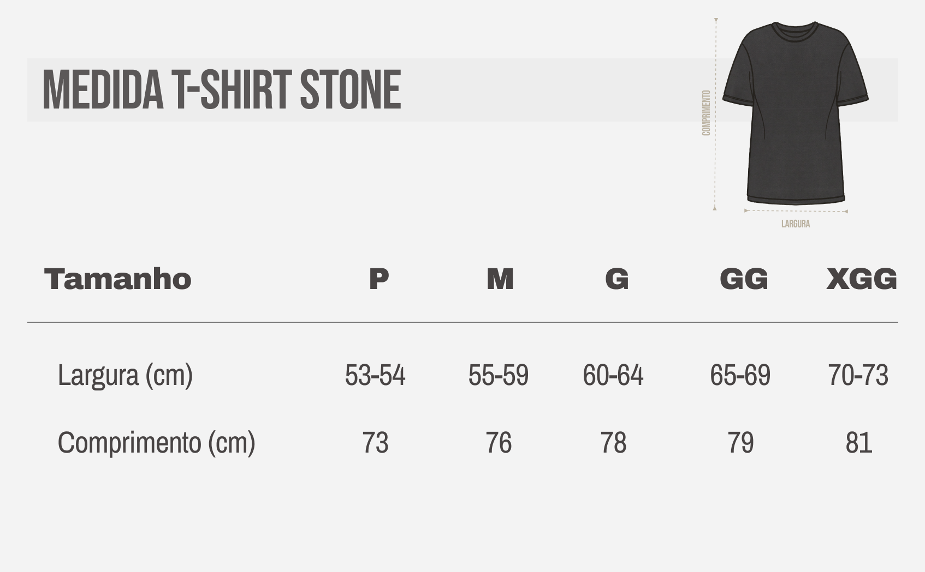This screenshot has height=572, width=925.
Task: Click the "Largura (cm)" row label
Action: [x=125, y=375]
